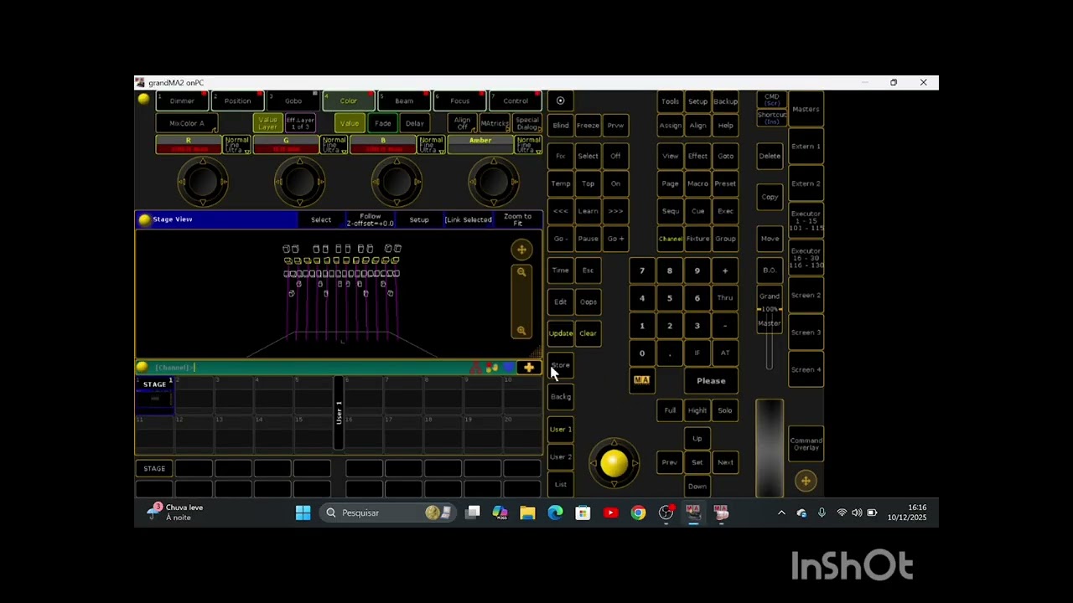Image resolution: width=1073 pixels, height=603 pixels.
Task: Click Zoom to Fit in Stage View
Action: [518, 219]
